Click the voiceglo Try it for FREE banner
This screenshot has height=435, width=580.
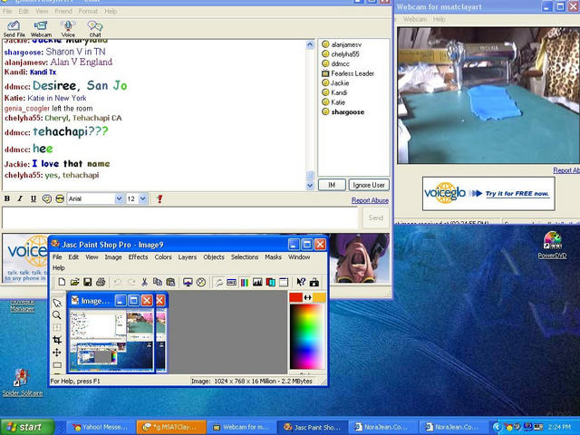pos(488,193)
